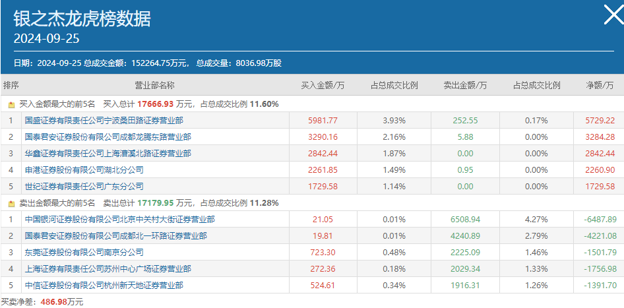Select net amount 5729.22 cell
Screen dimensions: 624x308
[600, 120]
